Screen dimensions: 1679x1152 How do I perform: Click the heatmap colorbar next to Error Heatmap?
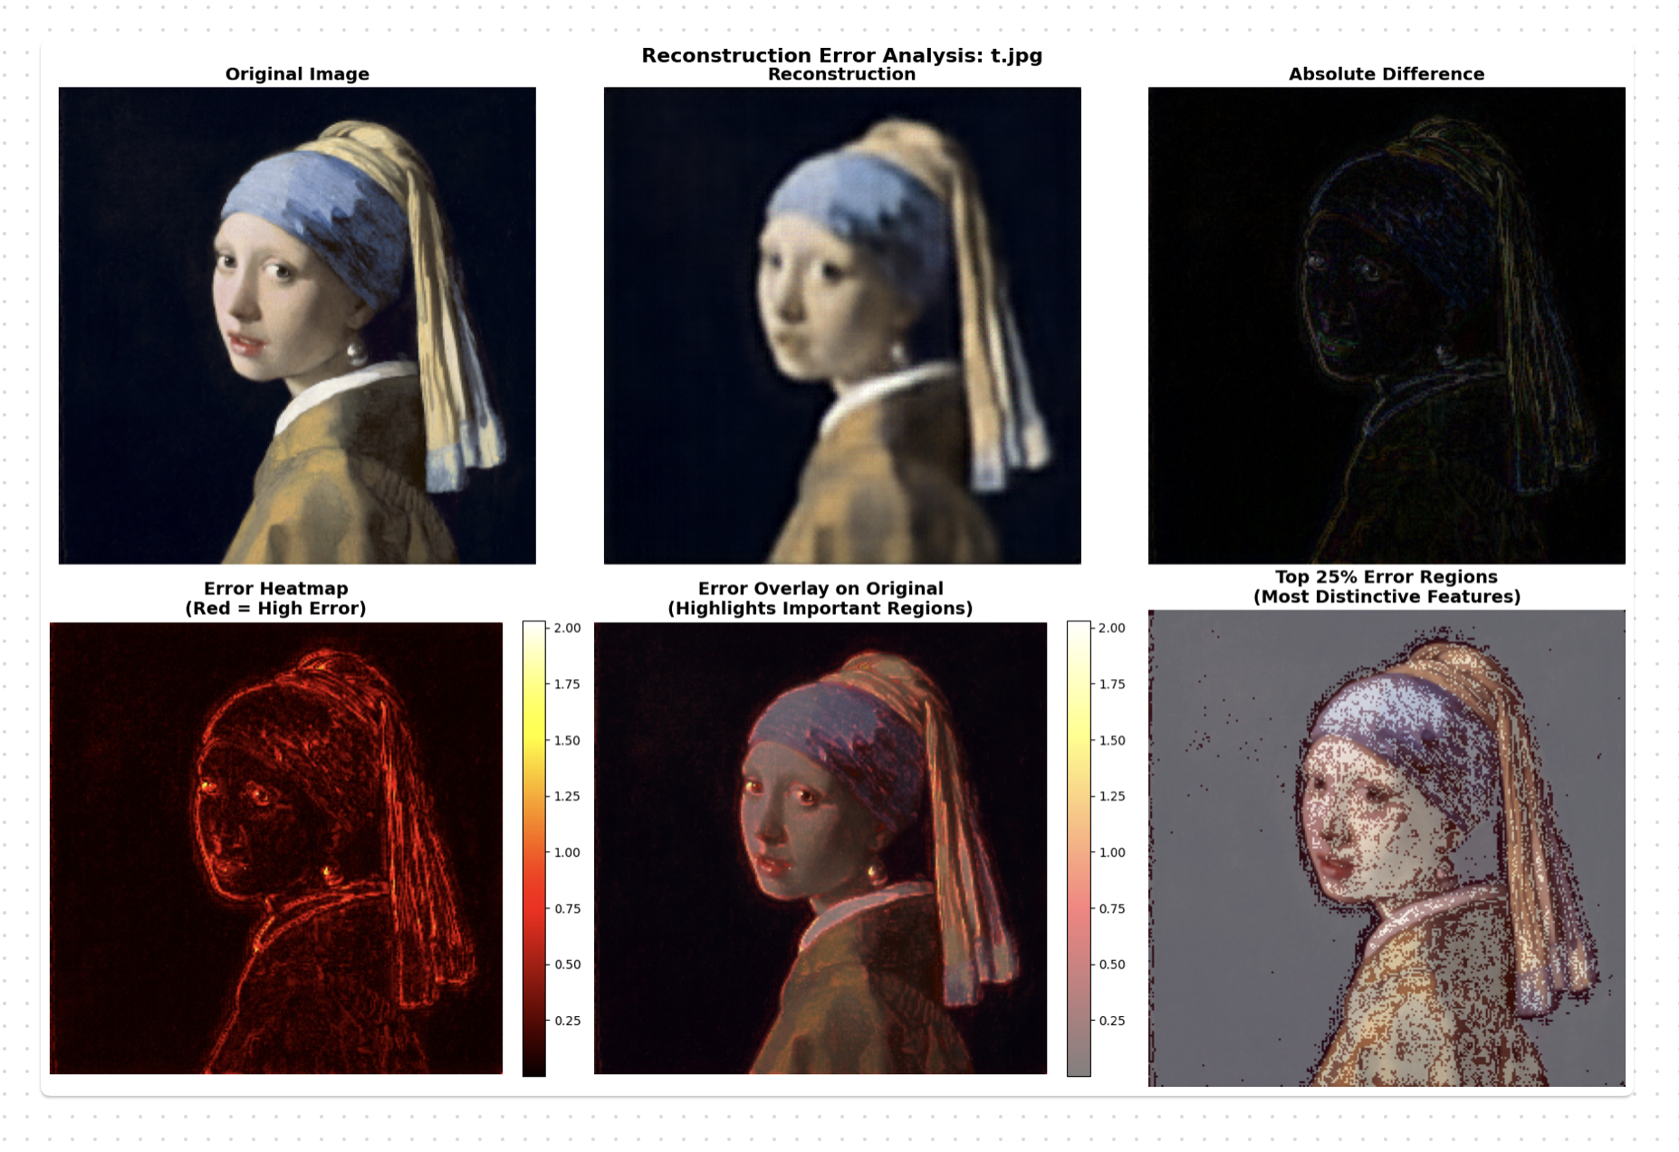[534, 849]
